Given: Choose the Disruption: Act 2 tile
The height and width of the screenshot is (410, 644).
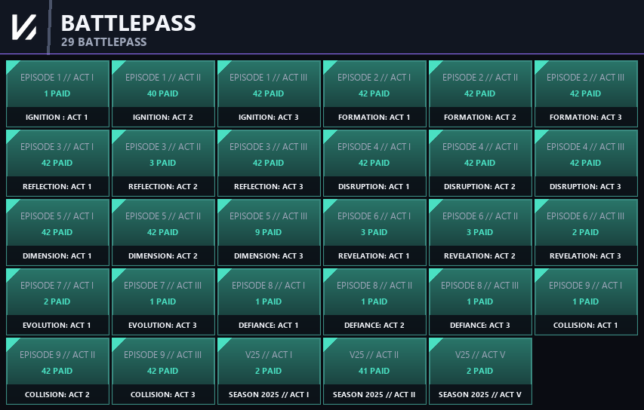Looking at the screenshot, I should (x=480, y=164).
